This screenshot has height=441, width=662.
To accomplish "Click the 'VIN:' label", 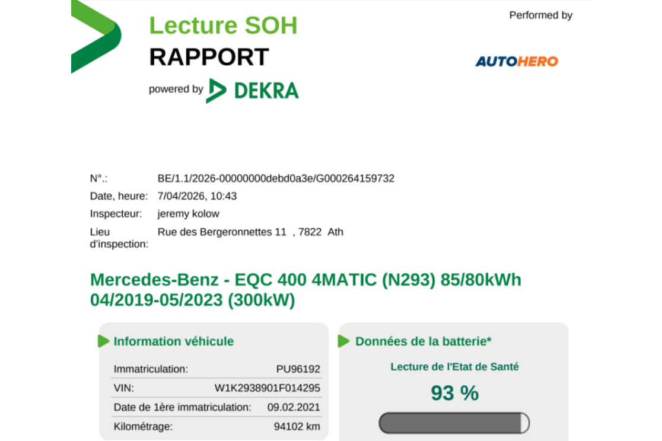I will click(124, 388).
